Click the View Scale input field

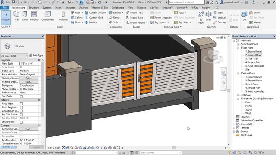click(29, 64)
